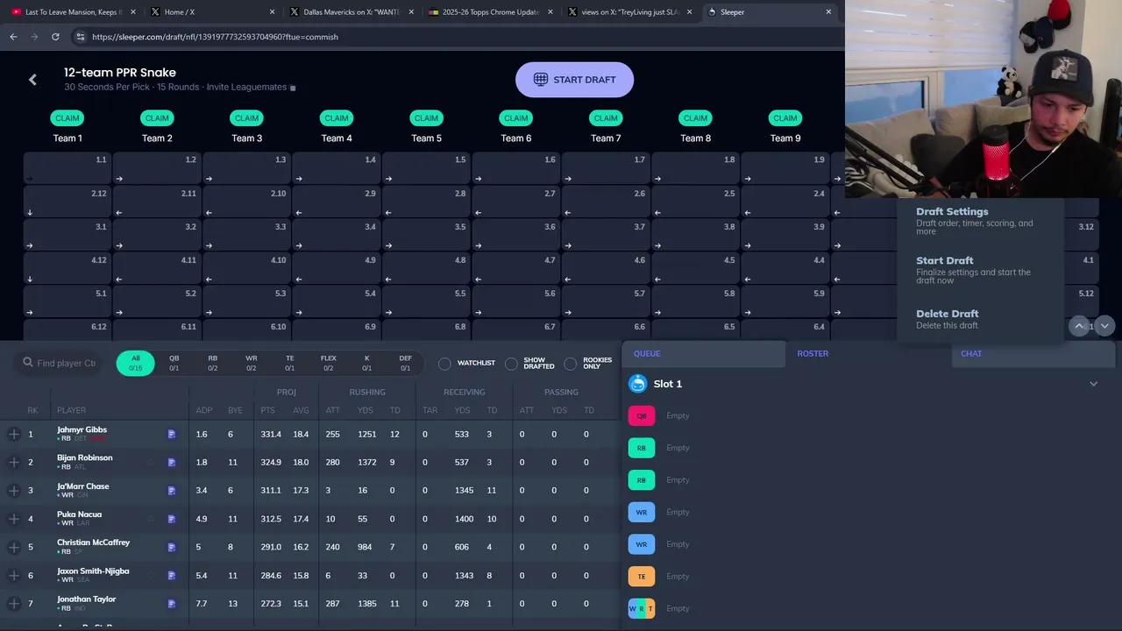The width and height of the screenshot is (1122, 631).
Task: Add Jahmyr Gibbs to queue with plus icon
Action: point(14,434)
